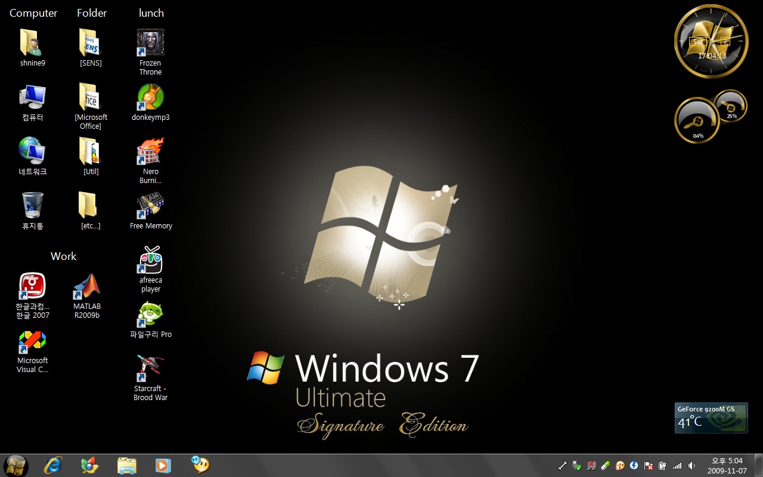Click the CPU dial showing 04%
Viewport: 763px width, 477px height.
(x=697, y=121)
